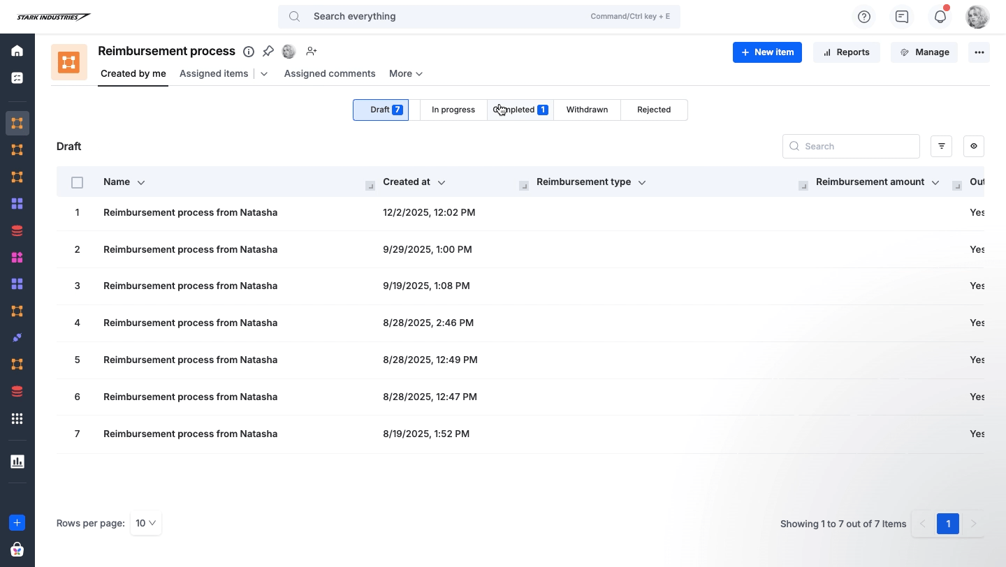Click the pin icon beside Reimbursement process
This screenshot has width=1006, height=567.
(268, 52)
